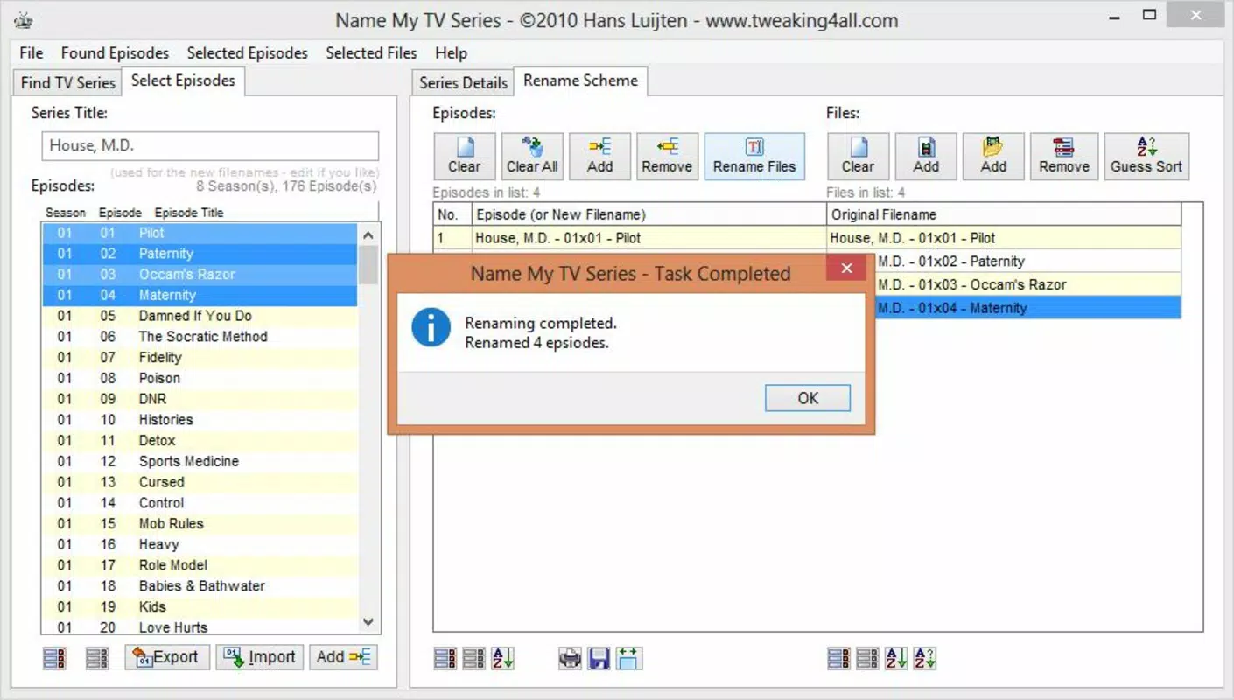Select all episodes icon under the season list
This screenshot has height=700, width=1234.
point(54,658)
